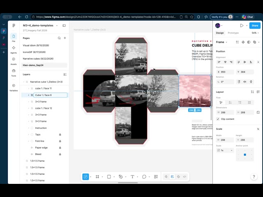Select the Move tool in bottom toolbar

pos(85,176)
